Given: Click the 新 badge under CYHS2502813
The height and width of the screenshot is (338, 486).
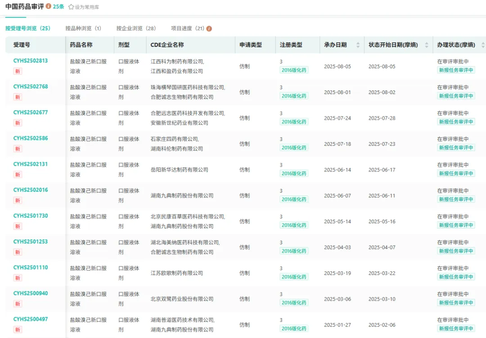Looking at the screenshot, I should [18, 71].
